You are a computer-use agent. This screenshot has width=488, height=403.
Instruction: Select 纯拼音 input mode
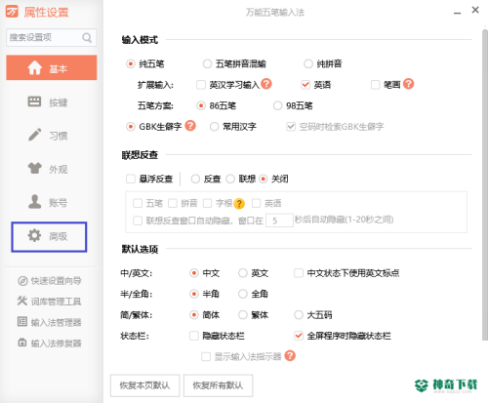coord(308,63)
